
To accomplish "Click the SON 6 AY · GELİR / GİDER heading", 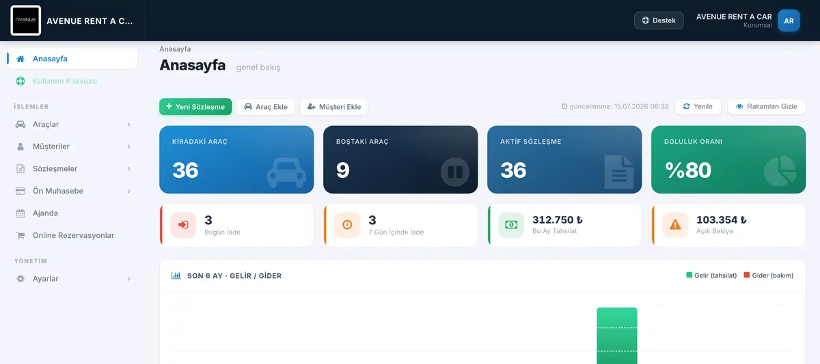I will click(x=234, y=276).
